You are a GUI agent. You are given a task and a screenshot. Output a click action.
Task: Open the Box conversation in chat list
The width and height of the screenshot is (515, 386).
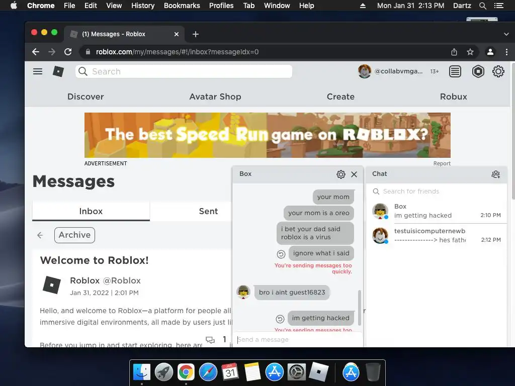[x=437, y=211]
